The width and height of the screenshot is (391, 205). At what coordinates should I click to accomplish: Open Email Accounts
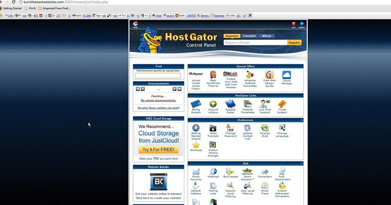click(x=196, y=174)
